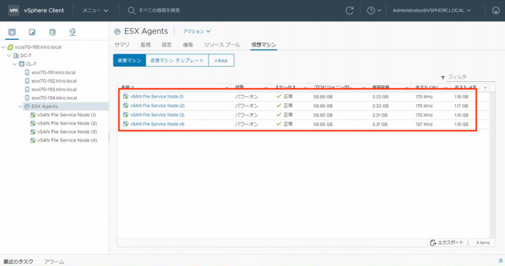Viewport: 505px width, 266px height.
Task: Select the 仮想マシン sub-view button
Action: [x=130, y=60]
